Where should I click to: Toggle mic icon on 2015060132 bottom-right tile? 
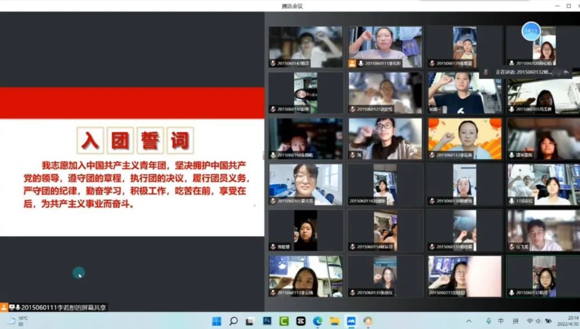tap(511, 293)
